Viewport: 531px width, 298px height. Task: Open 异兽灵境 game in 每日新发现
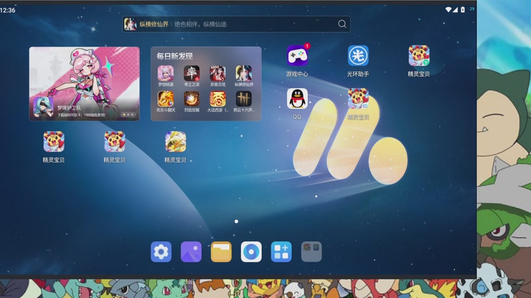point(218,73)
